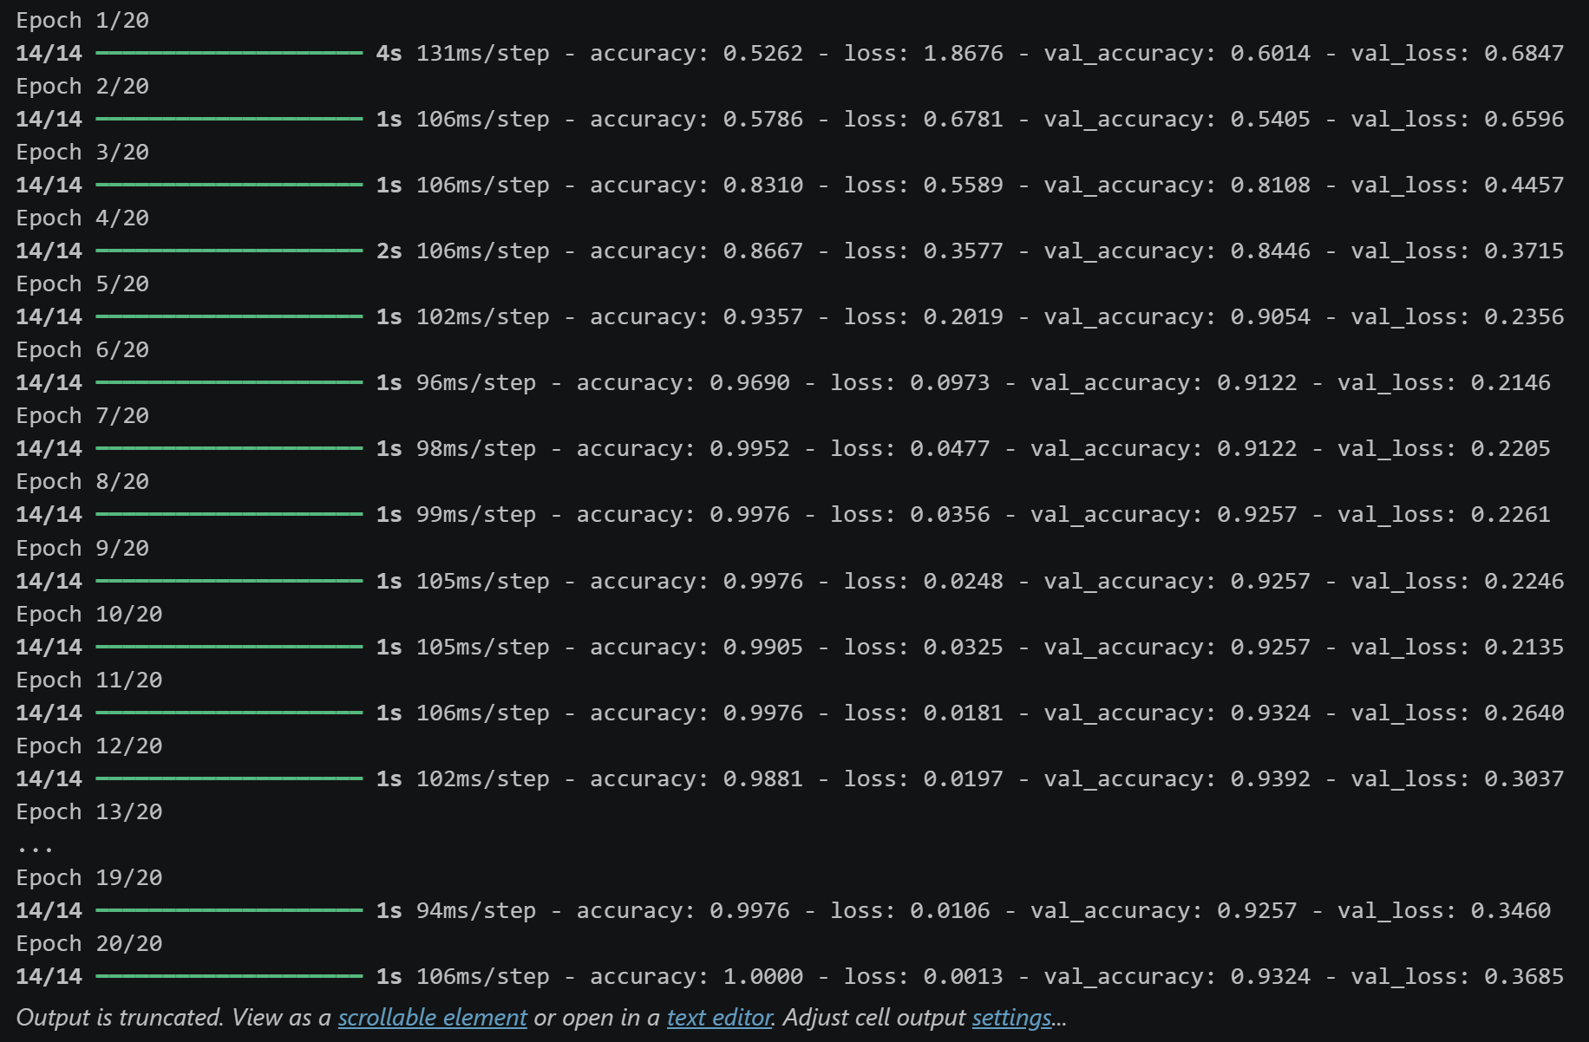Open output in text editor link
This screenshot has height=1042, width=1589.
(719, 1017)
